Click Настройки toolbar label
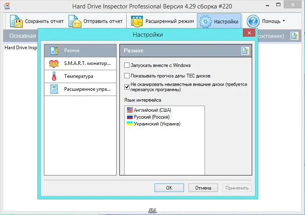Viewport: 305px width, 215px height. coord(226,22)
